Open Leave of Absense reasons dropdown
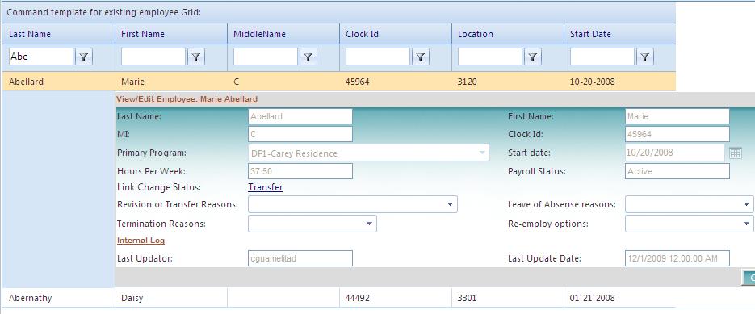This screenshot has width=755, height=314. pyautogui.click(x=746, y=204)
